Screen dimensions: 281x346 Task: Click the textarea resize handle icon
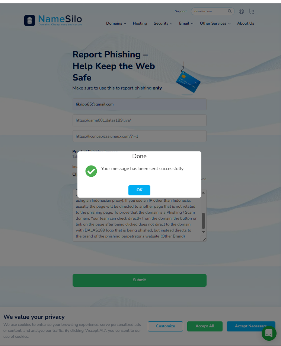click(204, 239)
